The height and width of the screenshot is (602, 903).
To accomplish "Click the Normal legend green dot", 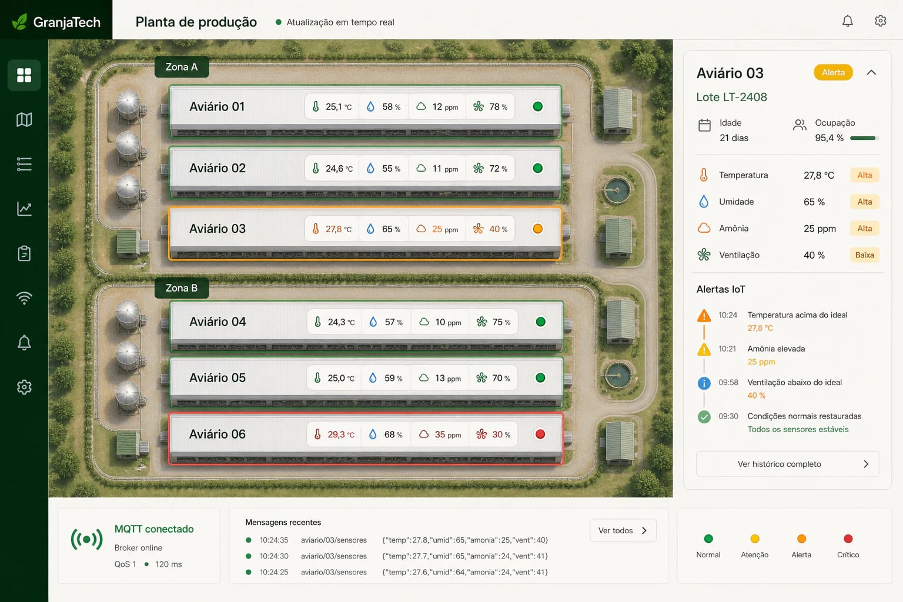I will pyautogui.click(x=708, y=539).
